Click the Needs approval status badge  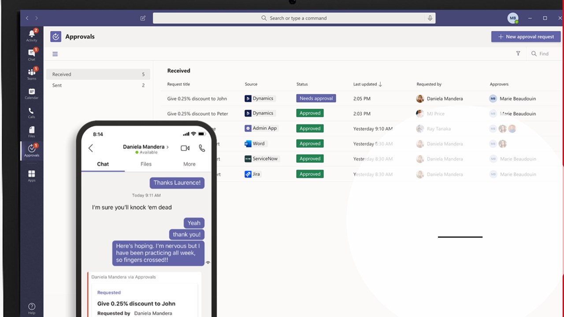click(x=316, y=98)
